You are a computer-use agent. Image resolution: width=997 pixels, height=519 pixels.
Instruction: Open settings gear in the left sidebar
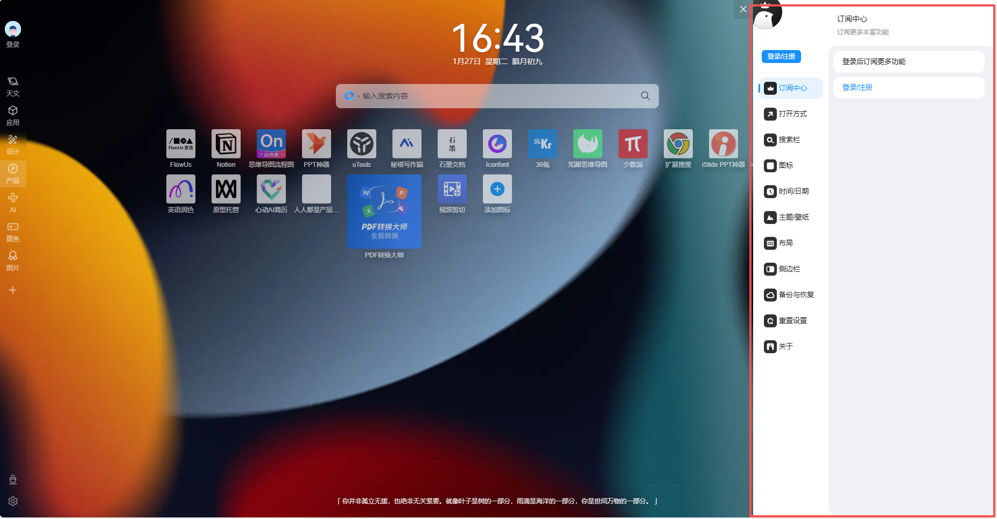[x=13, y=501]
